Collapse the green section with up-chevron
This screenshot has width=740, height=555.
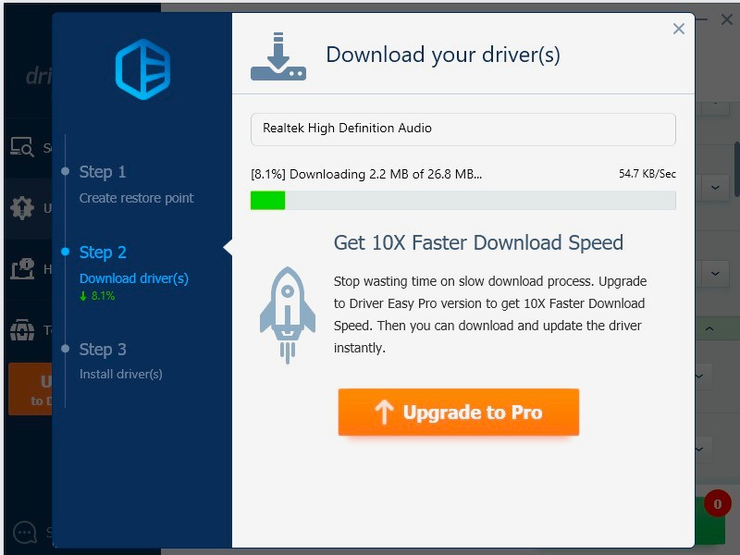[709, 328]
